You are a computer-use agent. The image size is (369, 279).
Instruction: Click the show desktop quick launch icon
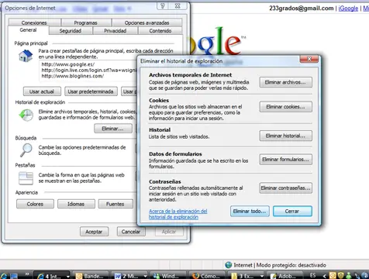[x=14, y=276]
